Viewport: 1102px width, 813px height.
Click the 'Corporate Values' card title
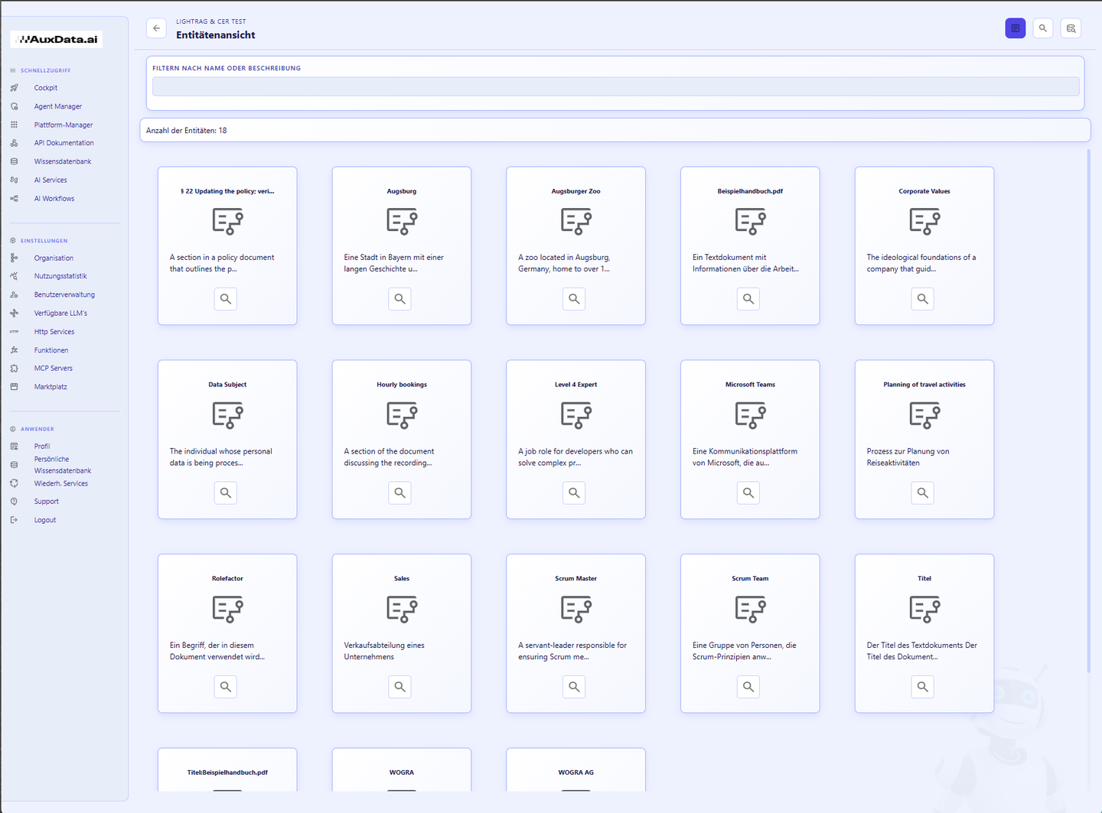(924, 191)
